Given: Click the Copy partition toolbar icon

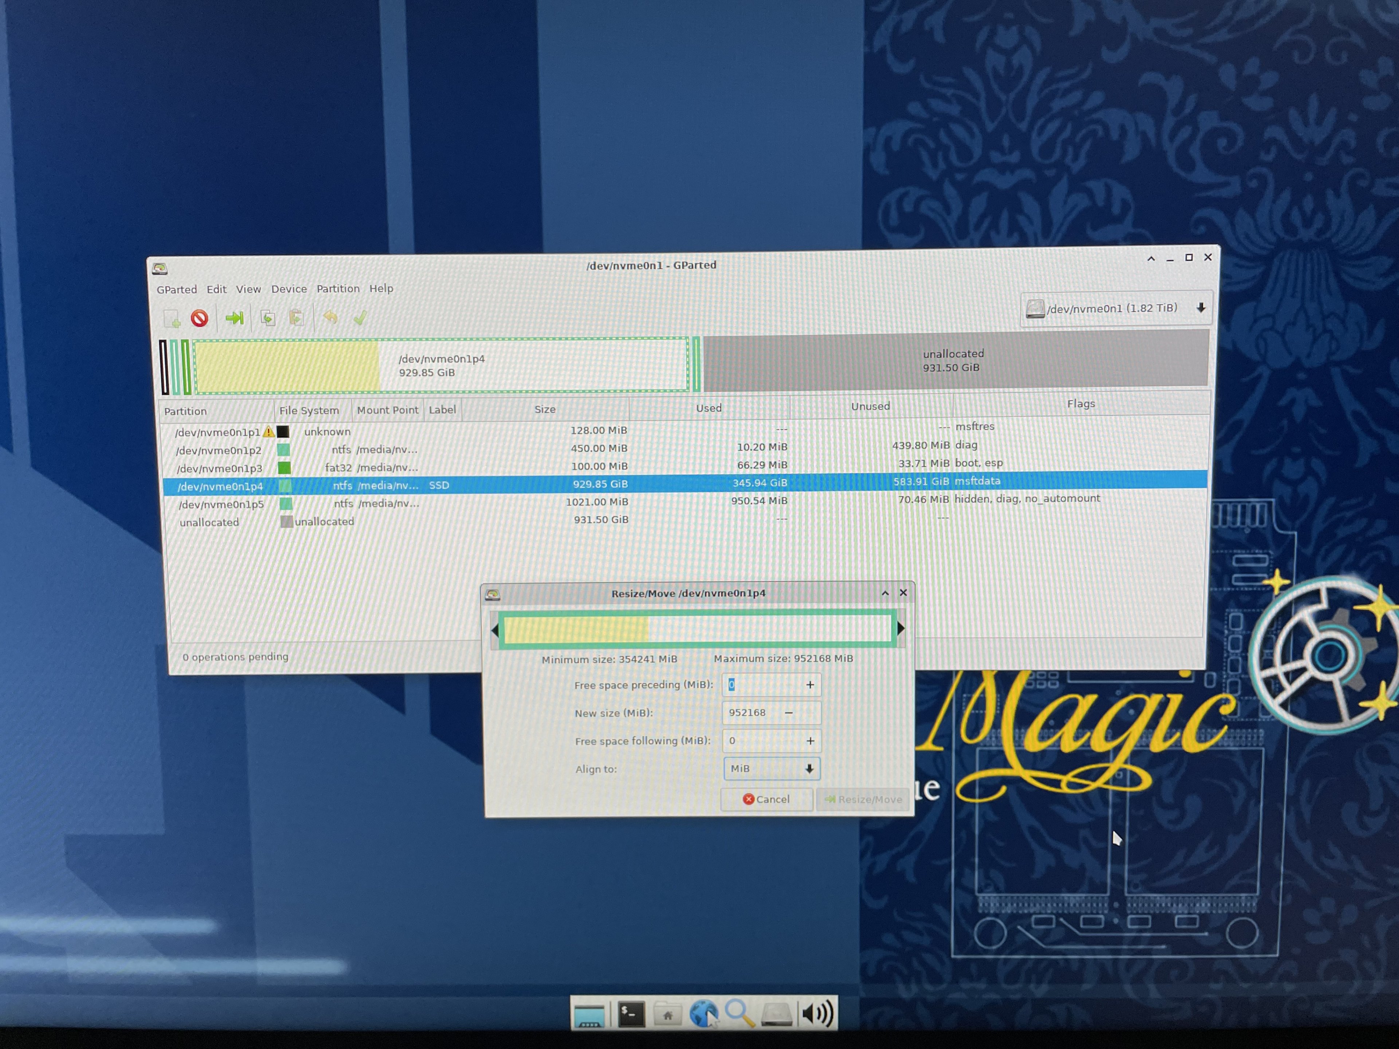Looking at the screenshot, I should tap(267, 318).
